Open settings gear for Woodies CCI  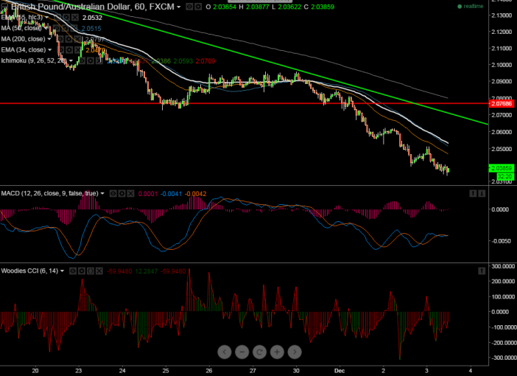coord(82,271)
